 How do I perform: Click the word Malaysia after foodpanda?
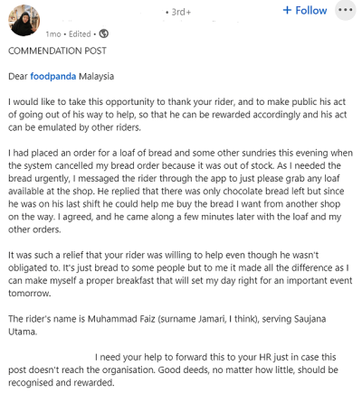pyautogui.click(x=96, y=76)
